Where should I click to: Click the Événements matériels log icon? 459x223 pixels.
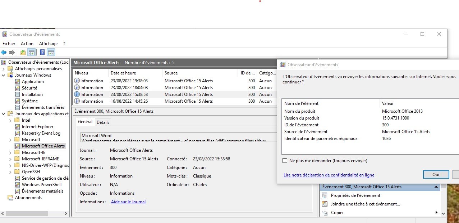point(17,191)
